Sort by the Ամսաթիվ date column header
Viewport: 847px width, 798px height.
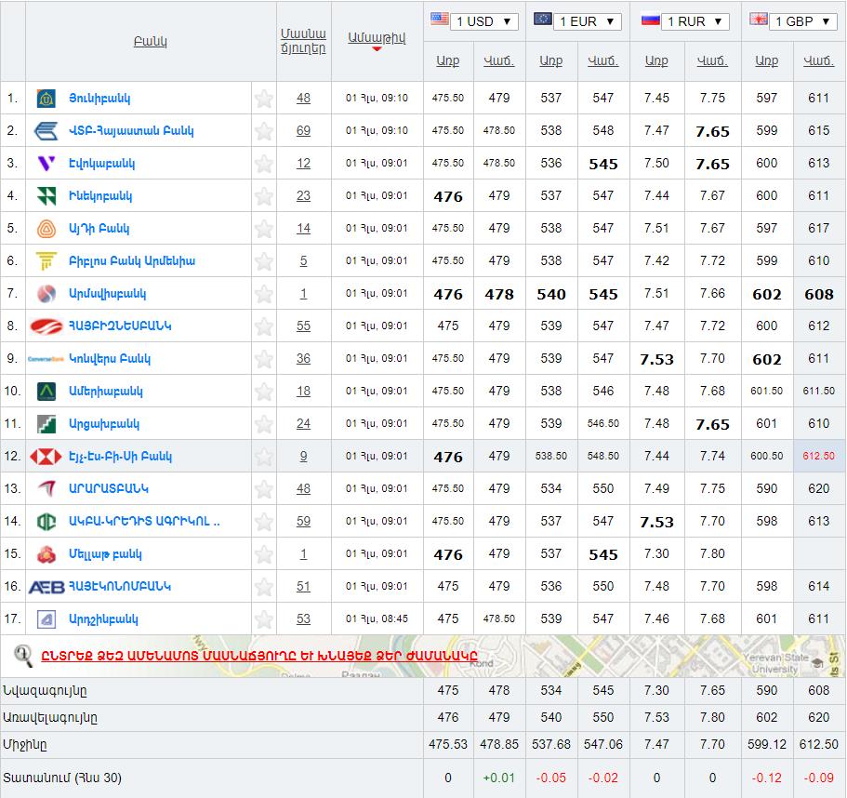377,37
